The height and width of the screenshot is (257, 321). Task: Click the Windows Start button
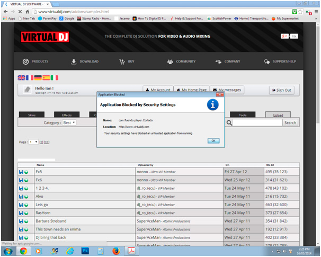[x=8, y=251]
